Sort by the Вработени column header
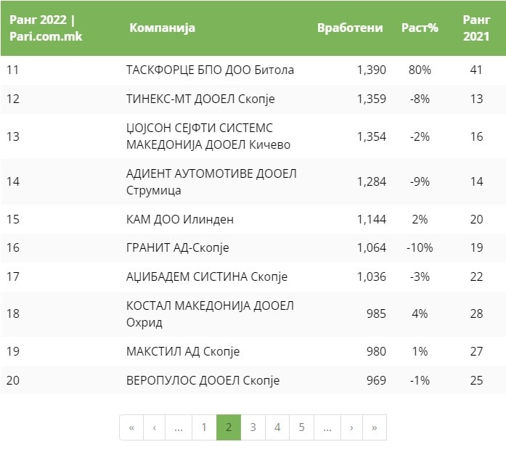The height and width of the screenshot is (455, 506). (x=350, y=28)
